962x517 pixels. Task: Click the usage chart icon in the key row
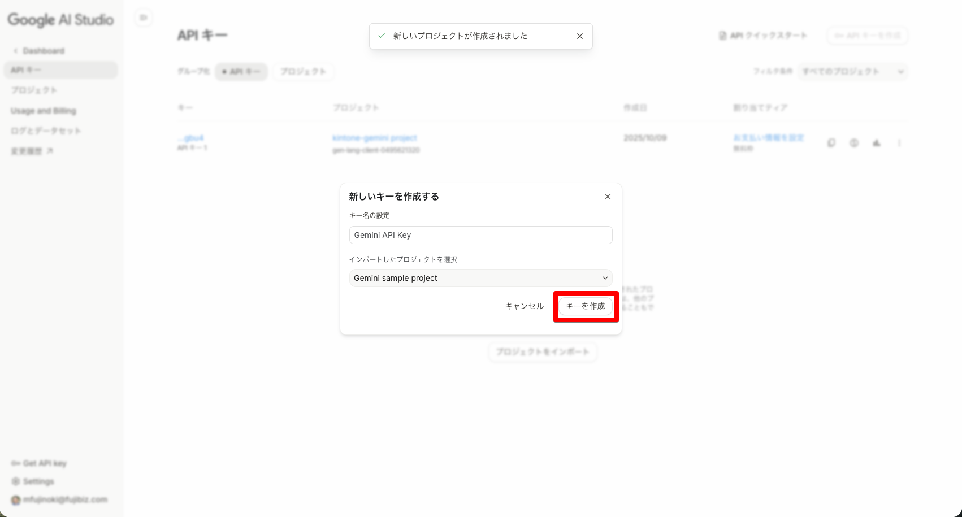876,143
